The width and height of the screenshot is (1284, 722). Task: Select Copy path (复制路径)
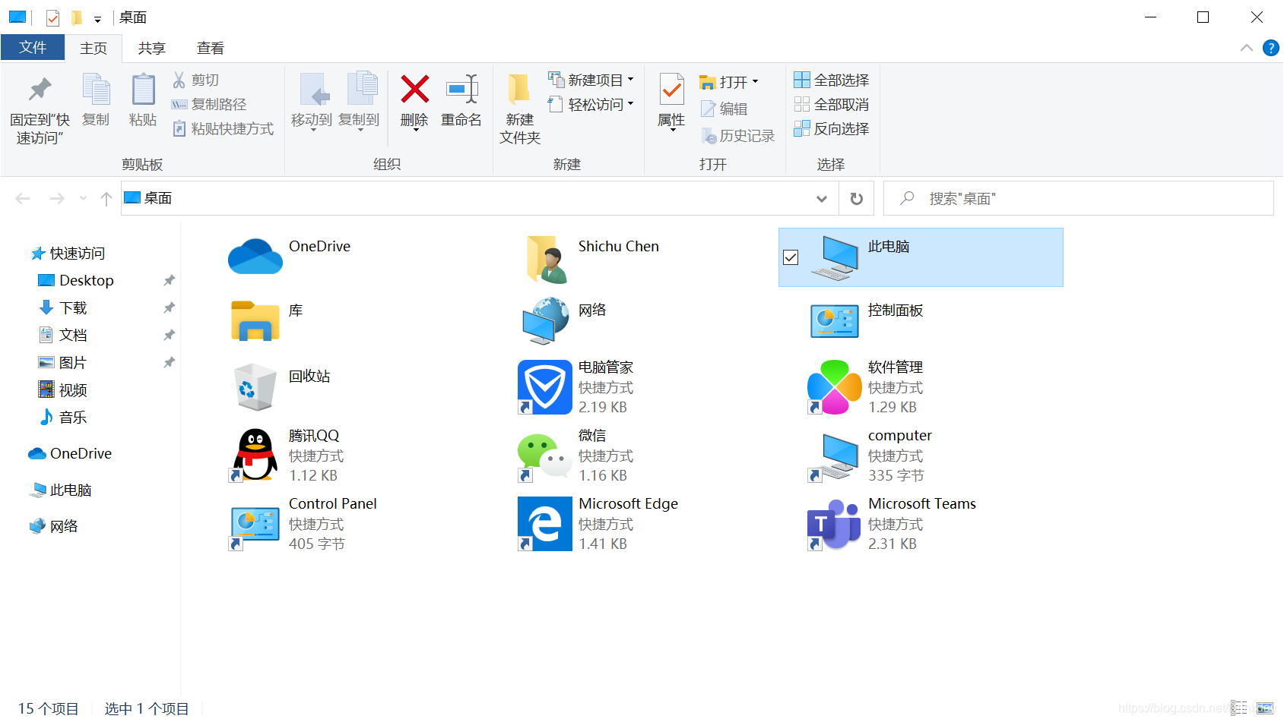coord(209,104)
